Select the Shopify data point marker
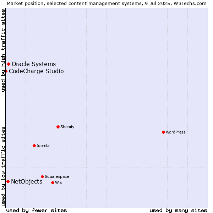This screenshot has width=213, height=213. point(58,127)
